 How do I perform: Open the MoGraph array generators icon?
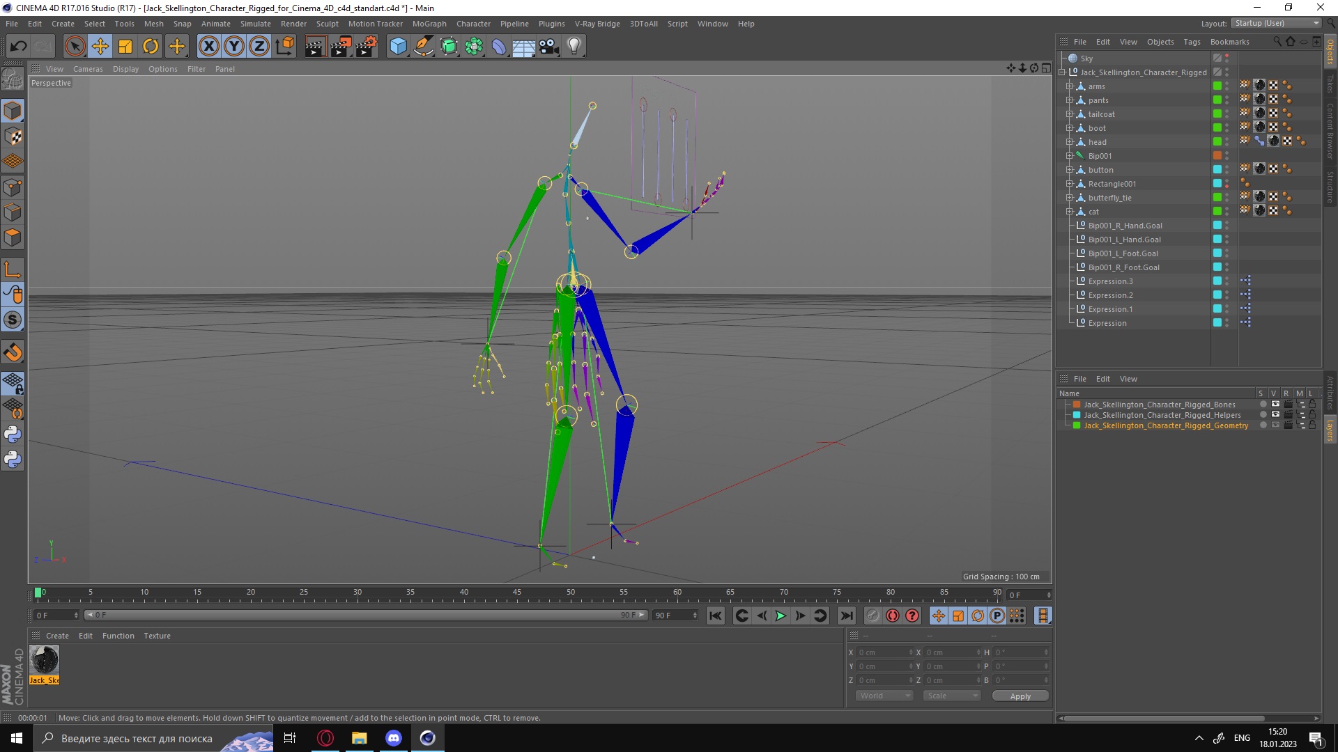click(x=474, y=47)
